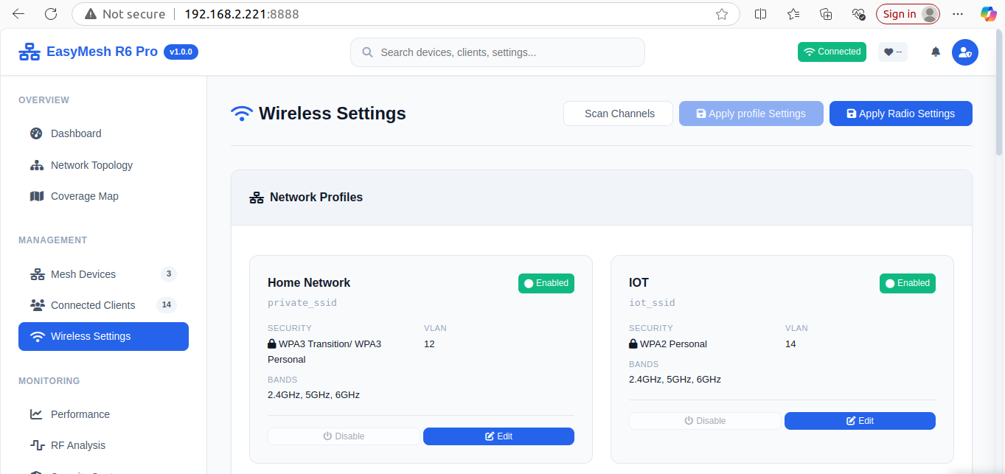Open the user profile avatar icon
1005x474 pixels.
964,52
